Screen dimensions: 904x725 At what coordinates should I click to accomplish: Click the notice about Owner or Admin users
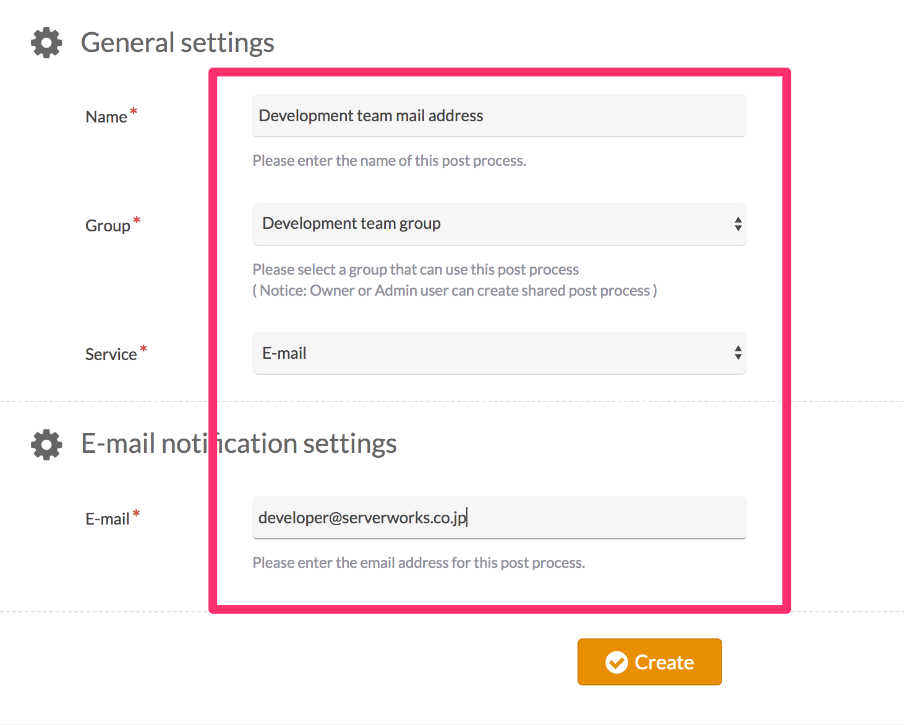point(454,290)
